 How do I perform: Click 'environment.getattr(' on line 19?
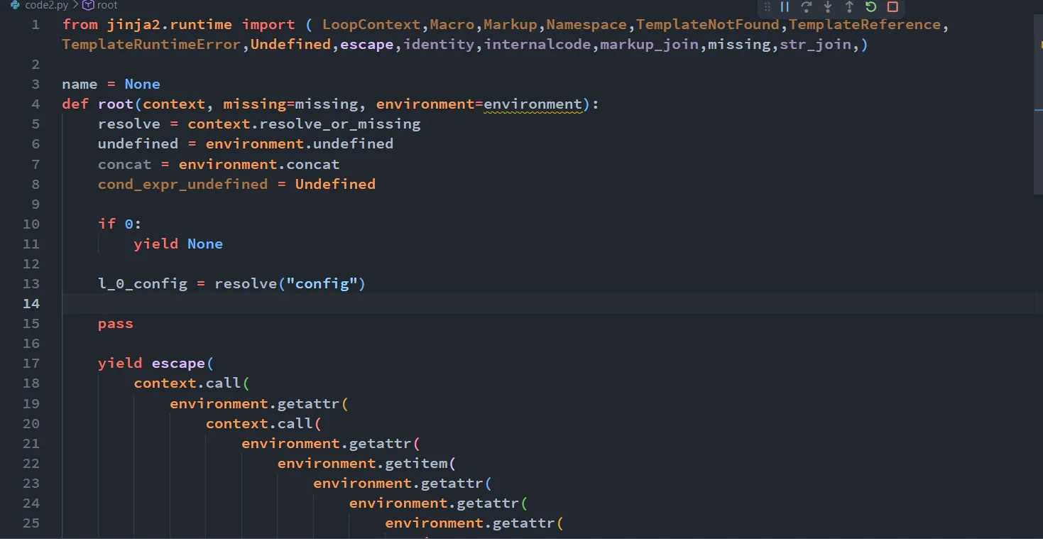[x=259, y=403]
